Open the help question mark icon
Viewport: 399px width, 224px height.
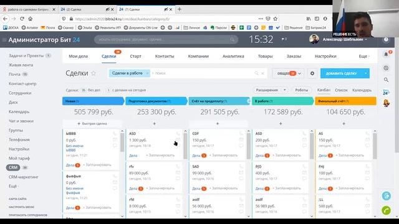click(x=386, y=40)
